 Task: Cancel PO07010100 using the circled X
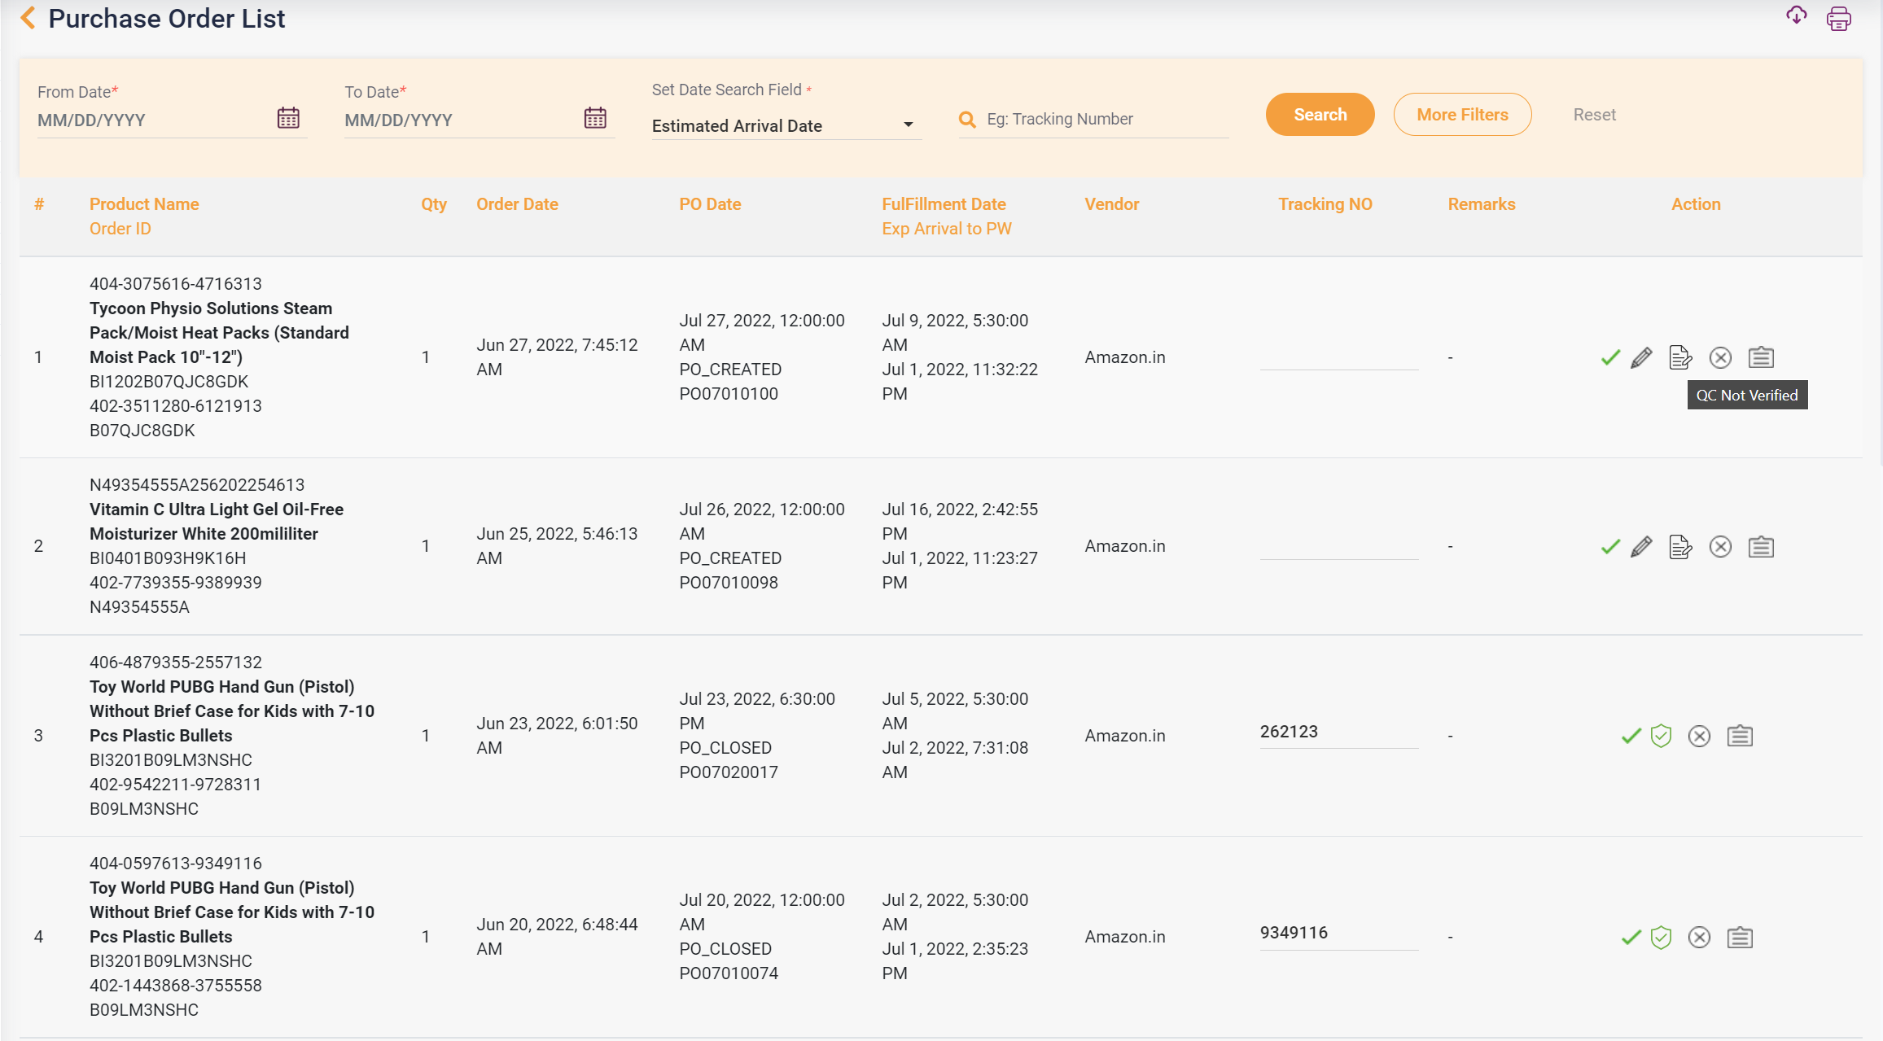(x=1720, y=357)
